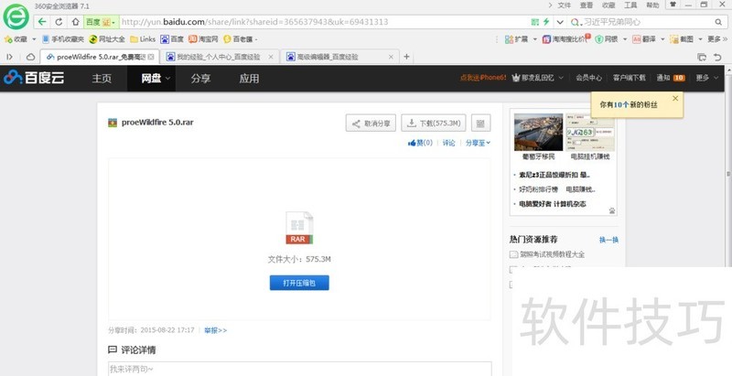Open 淘宝网 bookmark
Viewport: 732px width, 376px height.
(x=203, y=39)
